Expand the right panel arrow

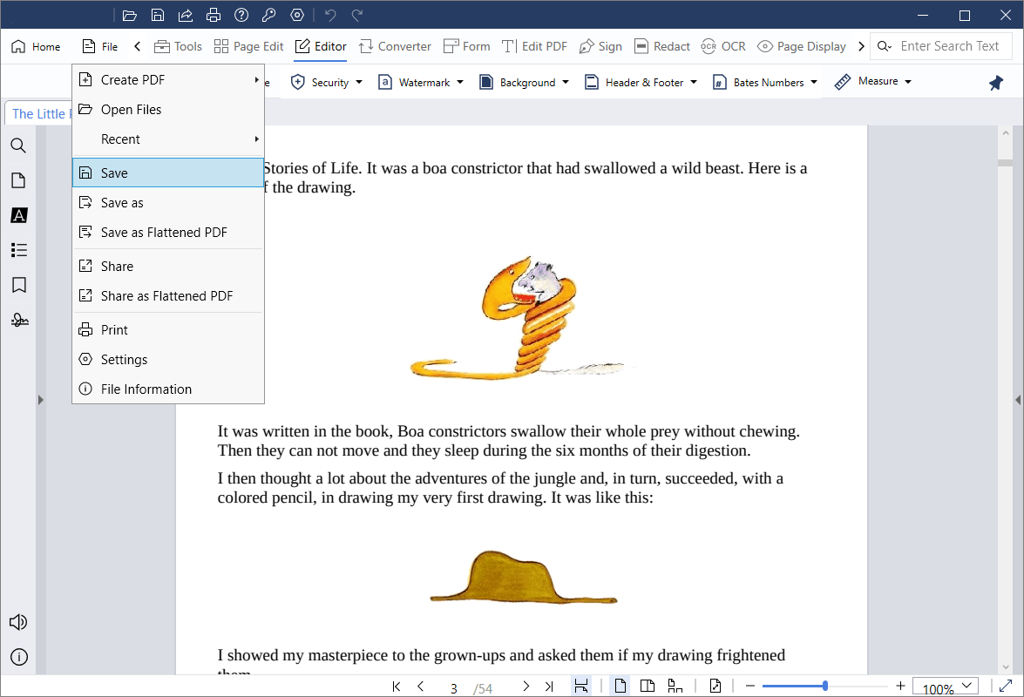pos(1018,400)
